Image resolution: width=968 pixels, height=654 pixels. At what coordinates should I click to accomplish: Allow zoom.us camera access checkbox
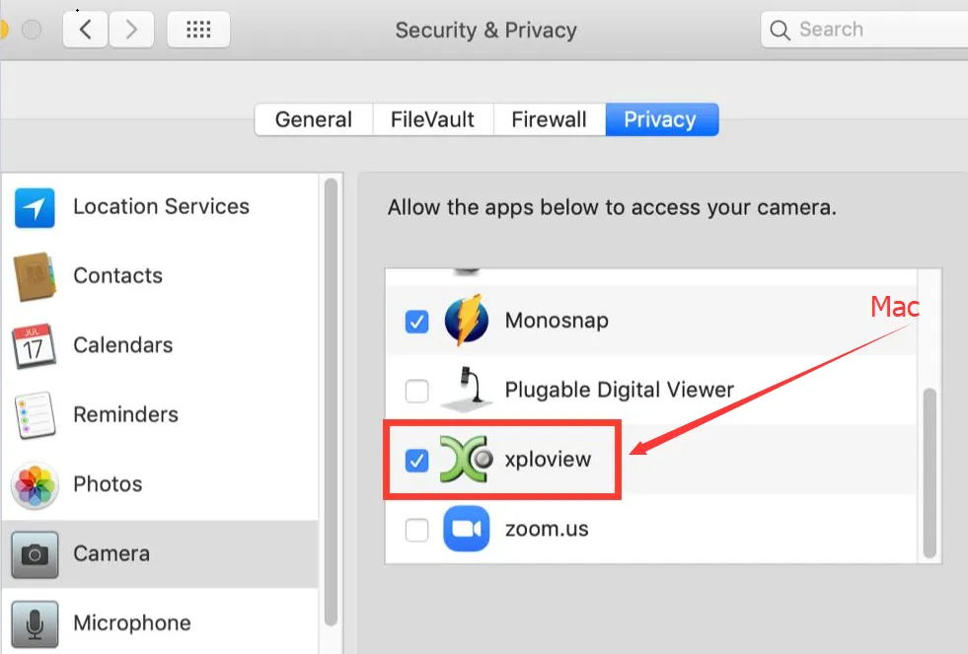click(x=417, y=530)
